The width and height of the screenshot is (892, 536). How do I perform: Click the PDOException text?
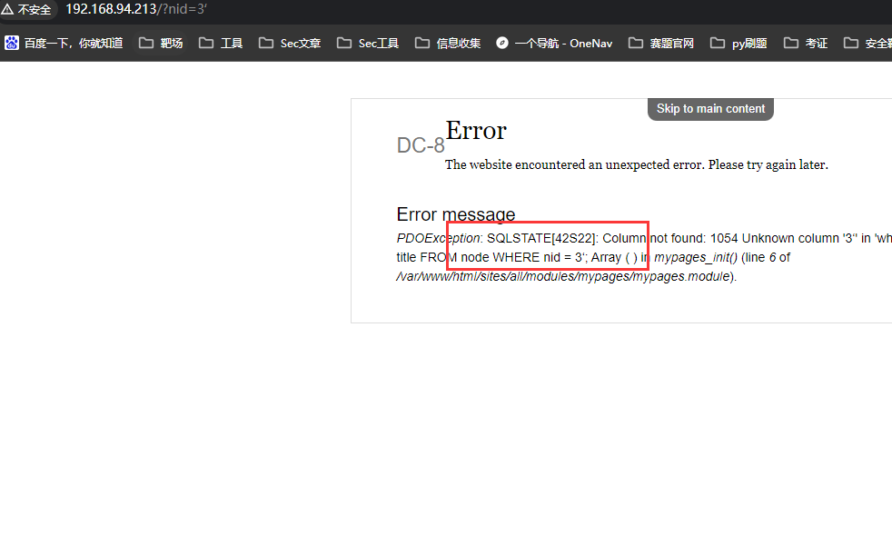tap(438, 238)
